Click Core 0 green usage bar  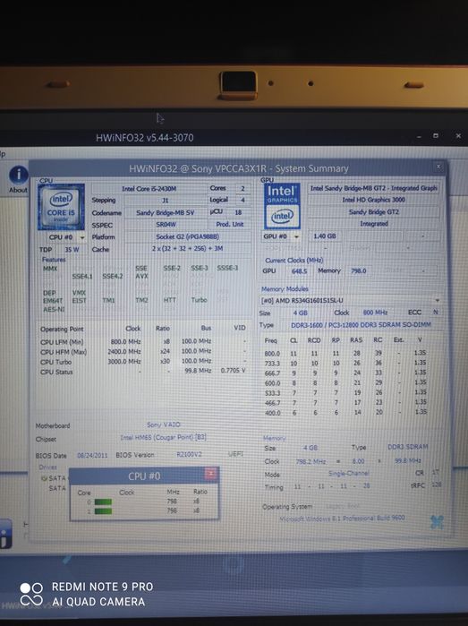pos(103,502)
